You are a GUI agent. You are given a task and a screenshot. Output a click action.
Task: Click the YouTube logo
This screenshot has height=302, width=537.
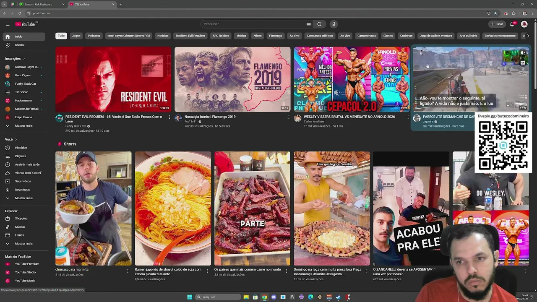(x=25, y=24)
